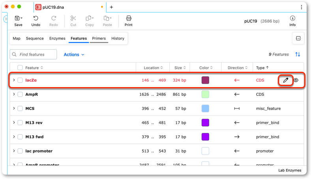The image size is (311, 179).
Task: Click the MCS bidirectional direction symbol
Action: 237,108
